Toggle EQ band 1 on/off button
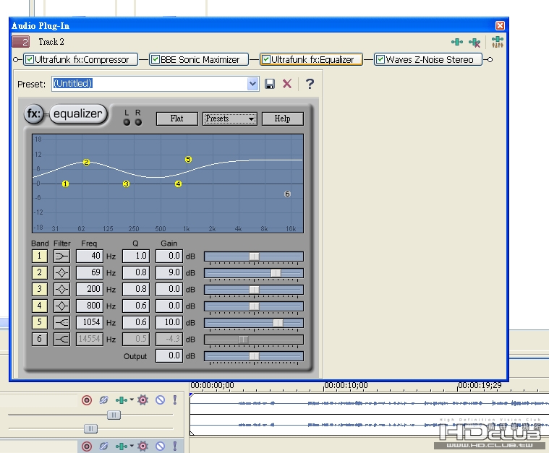 tap(40, 256)
